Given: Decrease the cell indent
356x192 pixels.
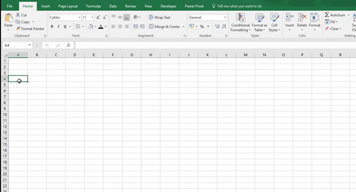Looking at the screenshot, I should tap(135, 26).
